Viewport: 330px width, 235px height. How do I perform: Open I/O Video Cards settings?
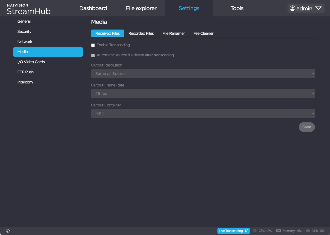tap(31, 62)
